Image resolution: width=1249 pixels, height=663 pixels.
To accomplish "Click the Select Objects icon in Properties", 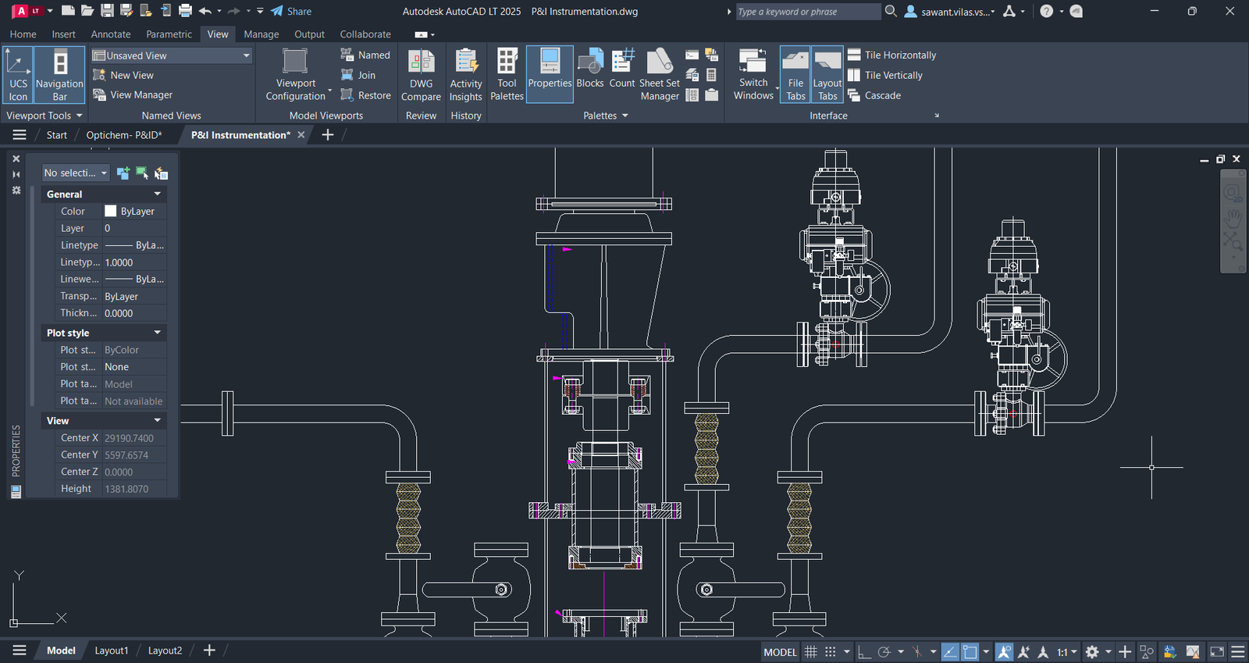I will (142, 173).
